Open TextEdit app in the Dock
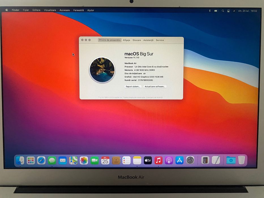The width and height of the screenshot is (264, 198). tap(216, 160)
